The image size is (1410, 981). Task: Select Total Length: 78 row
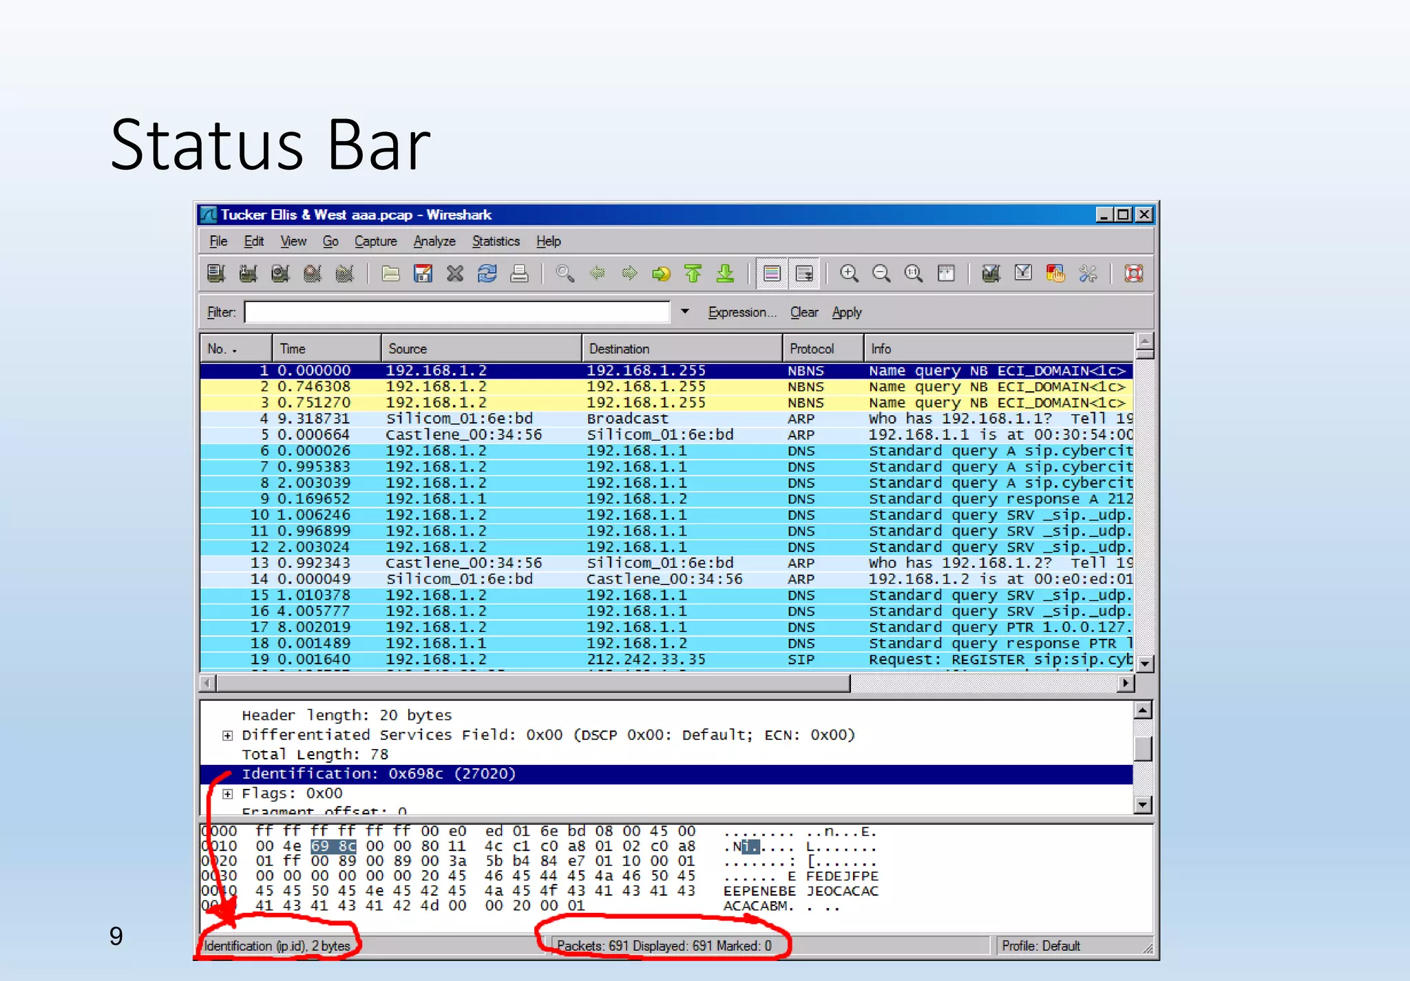(x=666, y=755)
